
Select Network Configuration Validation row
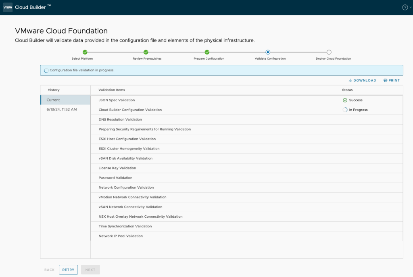point(246,187)
